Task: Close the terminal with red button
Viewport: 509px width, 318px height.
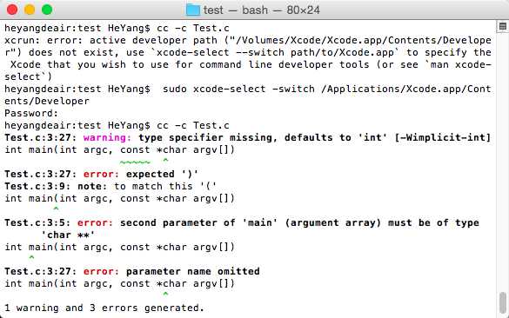Action: pos(12,10)
